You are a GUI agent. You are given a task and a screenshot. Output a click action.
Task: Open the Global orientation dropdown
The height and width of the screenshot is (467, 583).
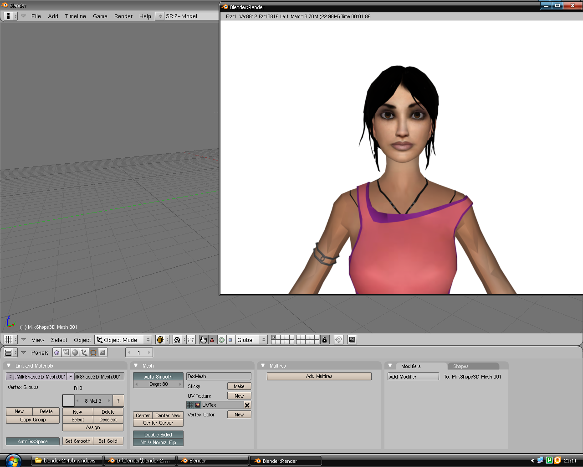pos(251,340)
